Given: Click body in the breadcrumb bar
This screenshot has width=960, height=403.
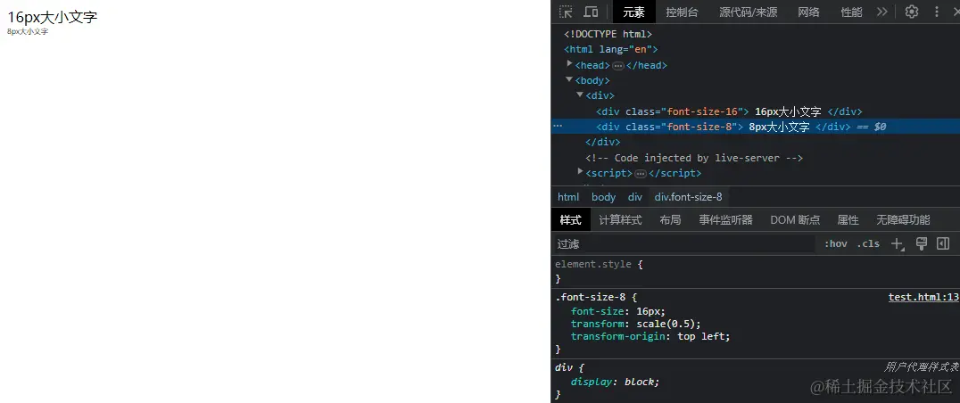Looking at the screenshot, I should [603, 197].
